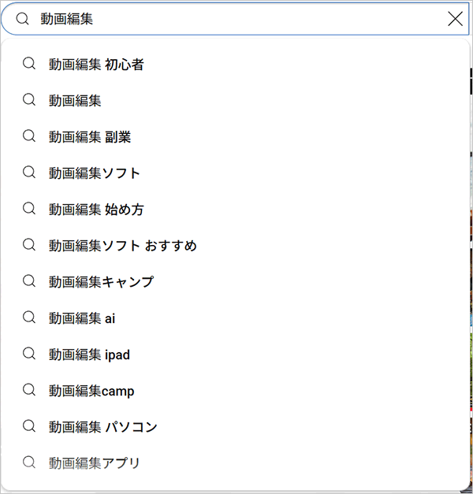
Task: Select 動画編集ソフト おすすめ suggestion
Action: pyautogui.click(x=122, y=246)
